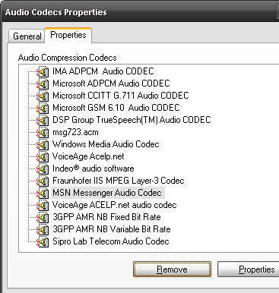
Task: Click the icon next to Fraunhofer IIS MPEG Layer-3 Codec
Action: 43,181
